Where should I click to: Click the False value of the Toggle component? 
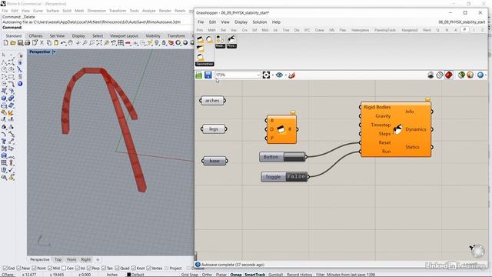pos(296,177)
